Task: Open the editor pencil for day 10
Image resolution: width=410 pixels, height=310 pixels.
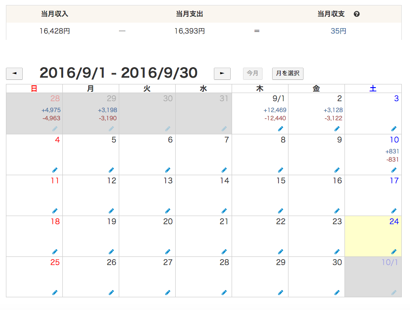Action: 394,170
